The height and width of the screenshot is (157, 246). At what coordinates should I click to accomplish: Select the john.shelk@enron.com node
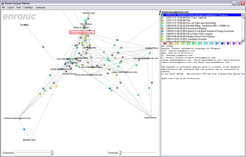pos(92,67)
